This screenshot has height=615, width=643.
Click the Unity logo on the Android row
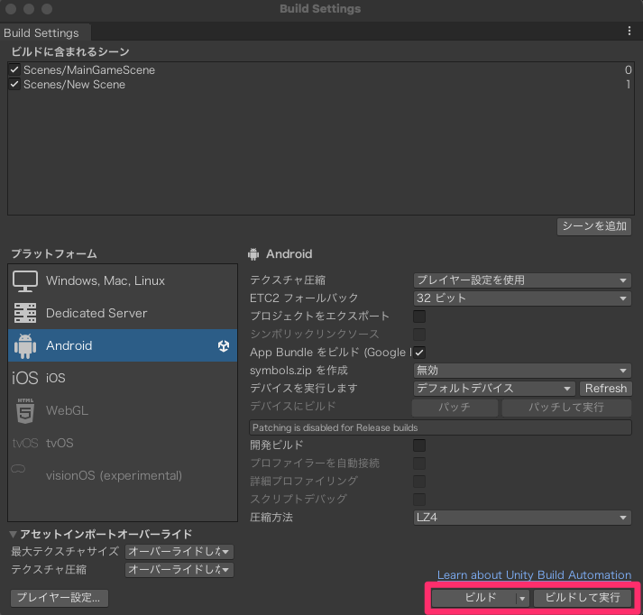coord(224,346)
